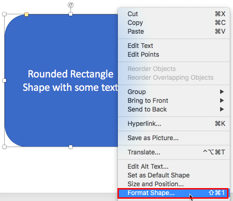Click the top-left resize handle of shape
Image resolution: width=233 pixels, height=201 pixels.
coord(4,14)
